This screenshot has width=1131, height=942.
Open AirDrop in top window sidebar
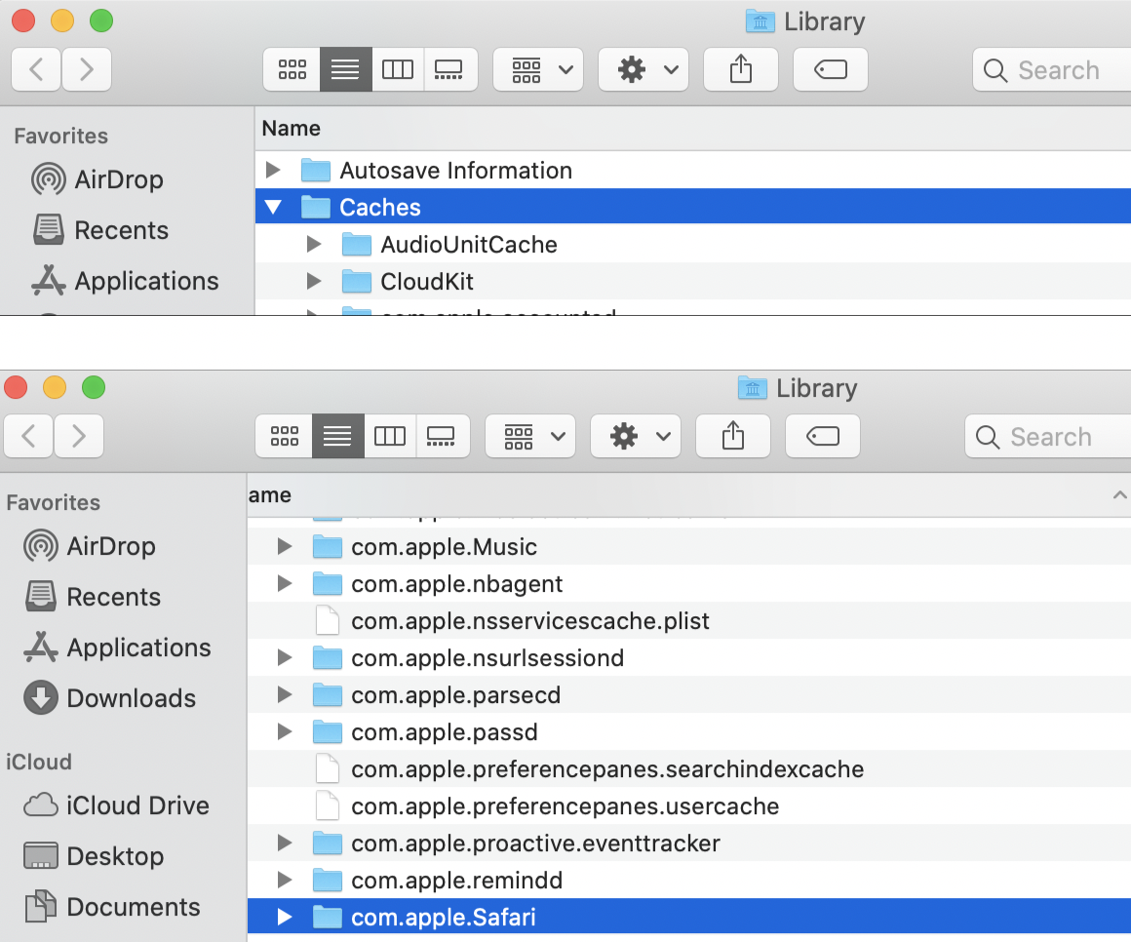point(97,179)
